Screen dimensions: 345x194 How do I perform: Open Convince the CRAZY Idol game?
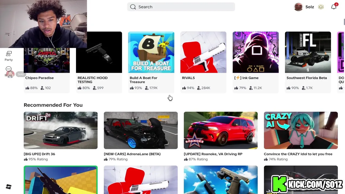point(301,137)
